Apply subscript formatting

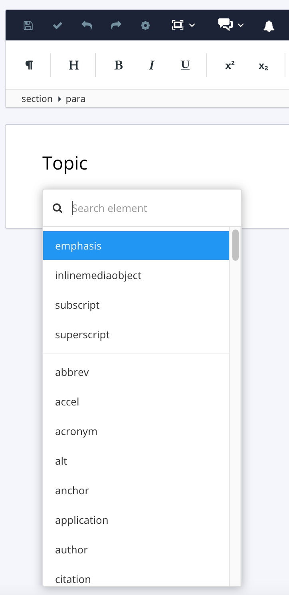click(x=263, y=65)
